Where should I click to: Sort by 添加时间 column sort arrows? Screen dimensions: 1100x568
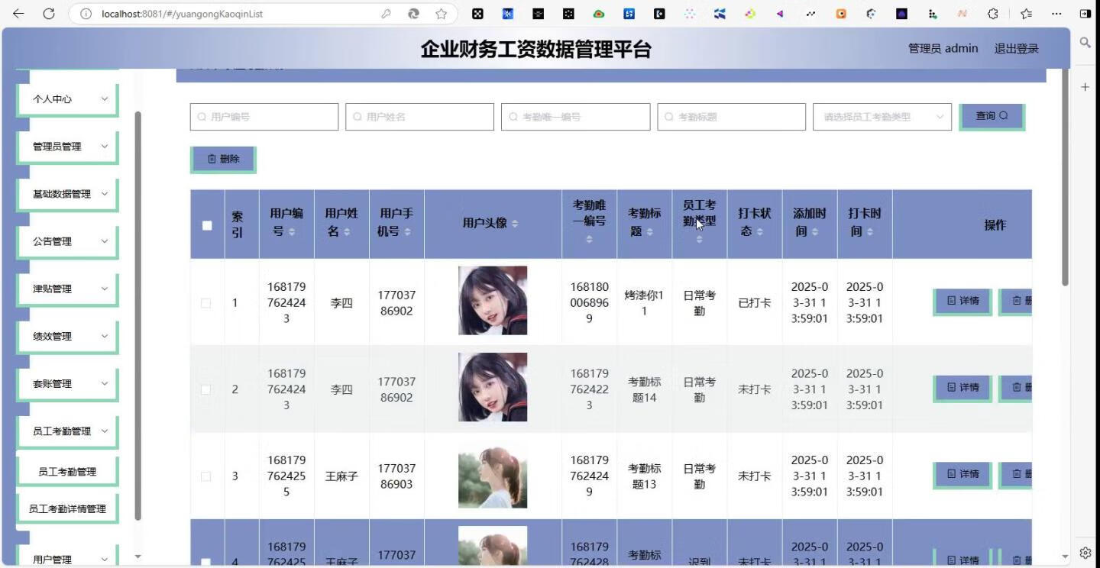[814, 231]
